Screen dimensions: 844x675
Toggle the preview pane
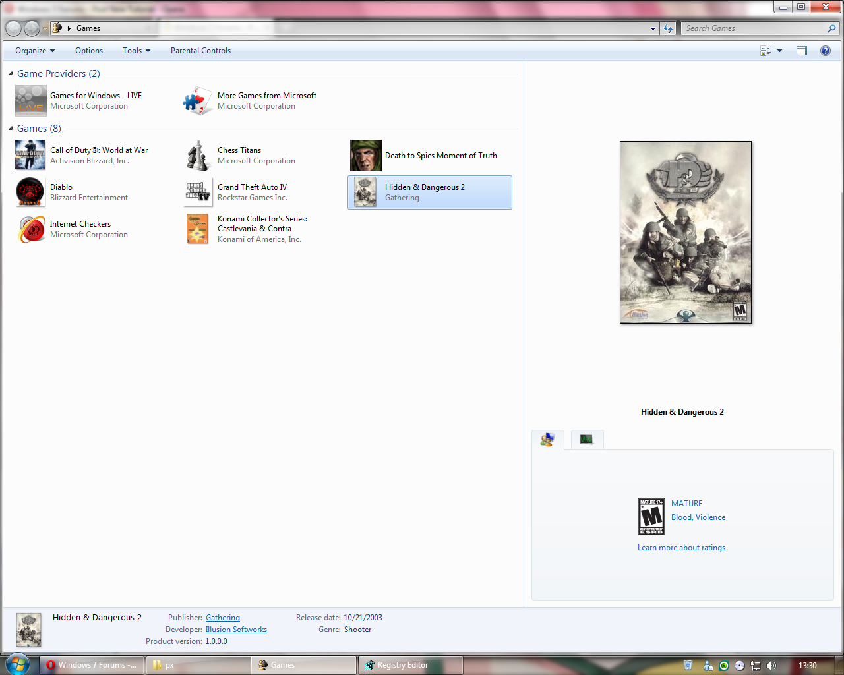pyautogui.click(x=801, y=50)
